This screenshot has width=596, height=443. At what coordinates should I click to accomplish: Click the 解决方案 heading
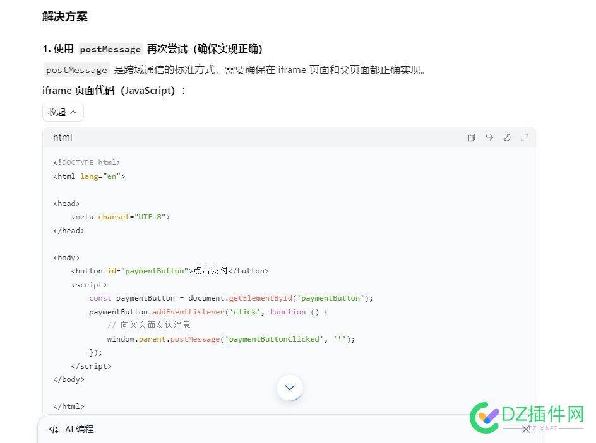tap(65, 16)
